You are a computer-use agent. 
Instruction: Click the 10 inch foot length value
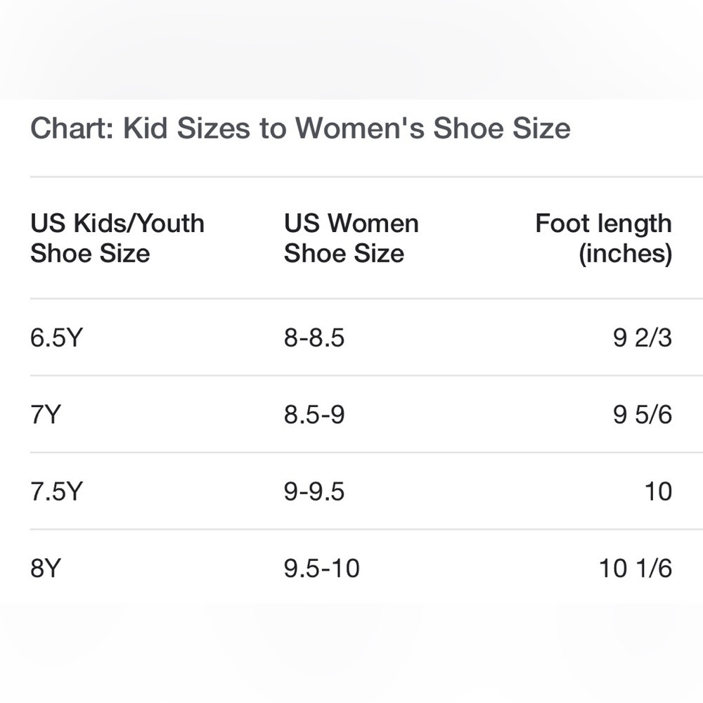pyautogui.click(x=658, y=491)
